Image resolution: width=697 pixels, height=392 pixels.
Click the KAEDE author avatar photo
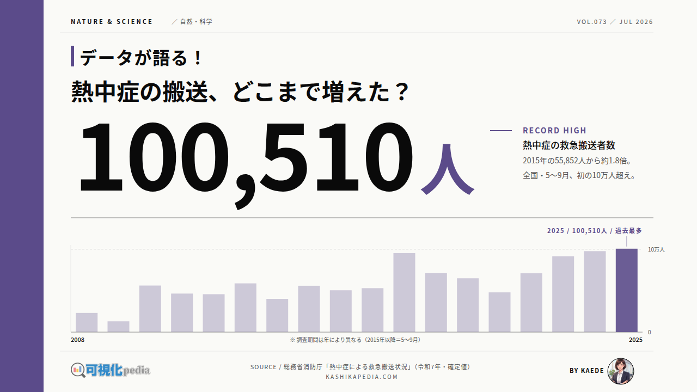click(x=621, y=371)
